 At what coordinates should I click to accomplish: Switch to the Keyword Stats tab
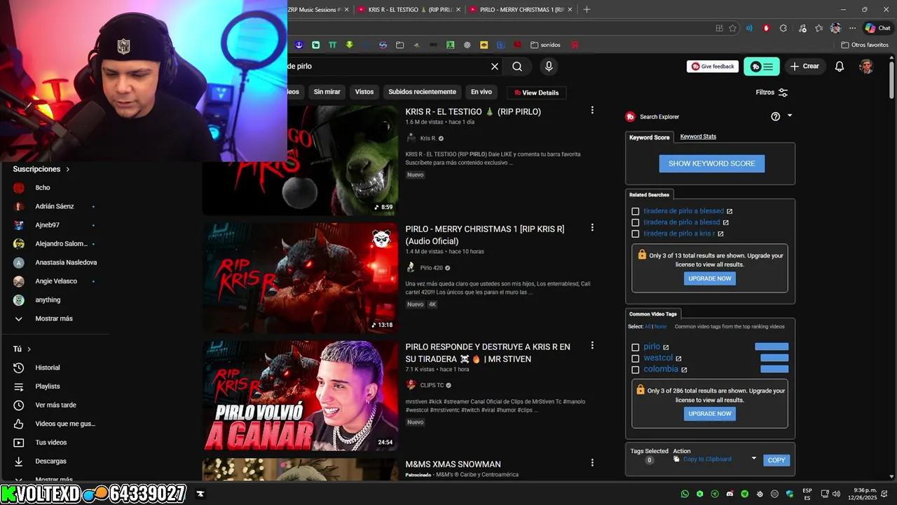[x=698, y=137]
